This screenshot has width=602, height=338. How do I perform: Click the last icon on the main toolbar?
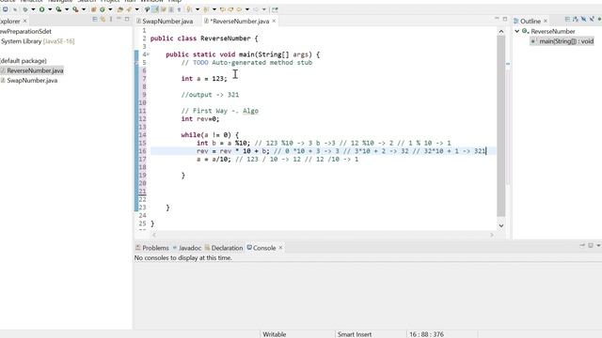tap(275, 9)
